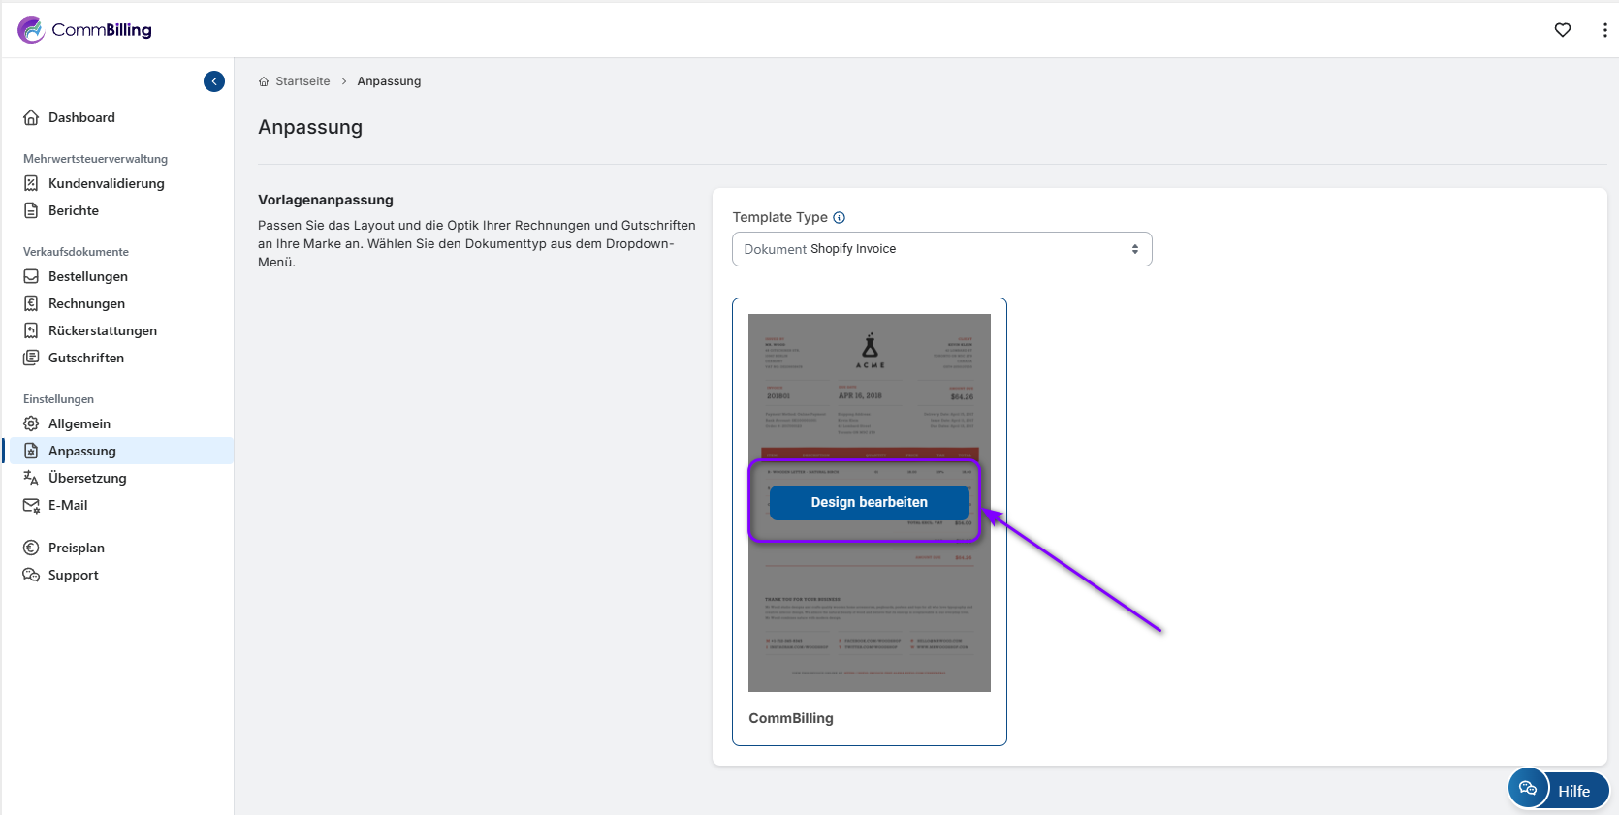Click the Rückerstattungen icon
The width and height of the screenshot is (1619, 815).
click(31, 330)
